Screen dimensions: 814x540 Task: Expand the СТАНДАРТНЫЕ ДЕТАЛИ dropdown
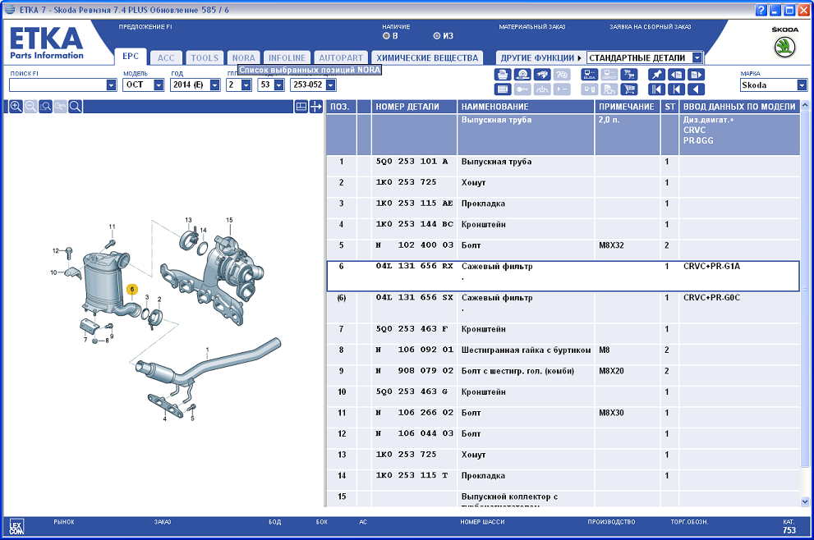point(697,57)
